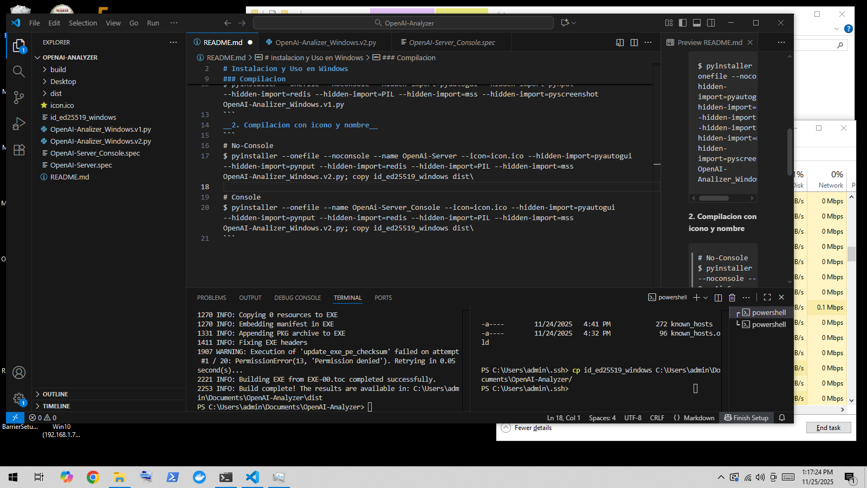
Task: Open the Search view in activity bar
Action: [19, 72]
